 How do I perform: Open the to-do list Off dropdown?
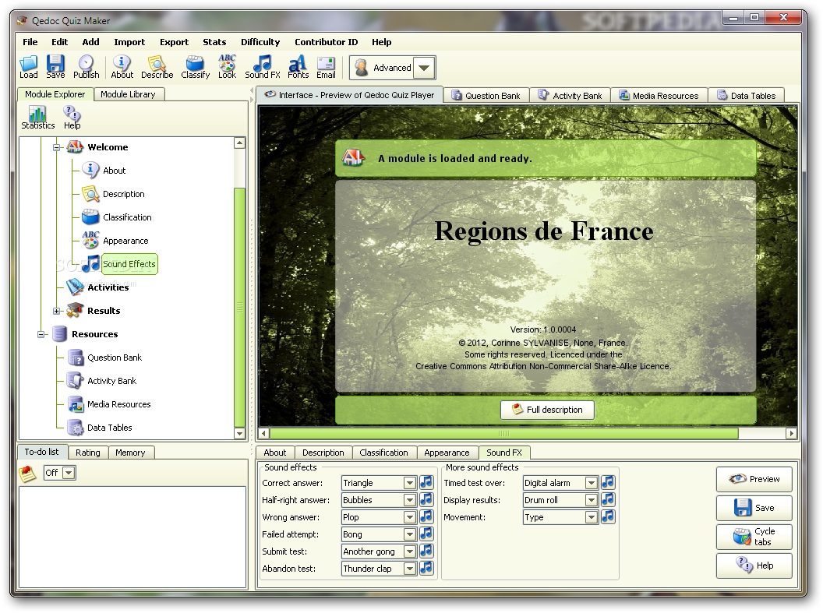coord(69,473)
